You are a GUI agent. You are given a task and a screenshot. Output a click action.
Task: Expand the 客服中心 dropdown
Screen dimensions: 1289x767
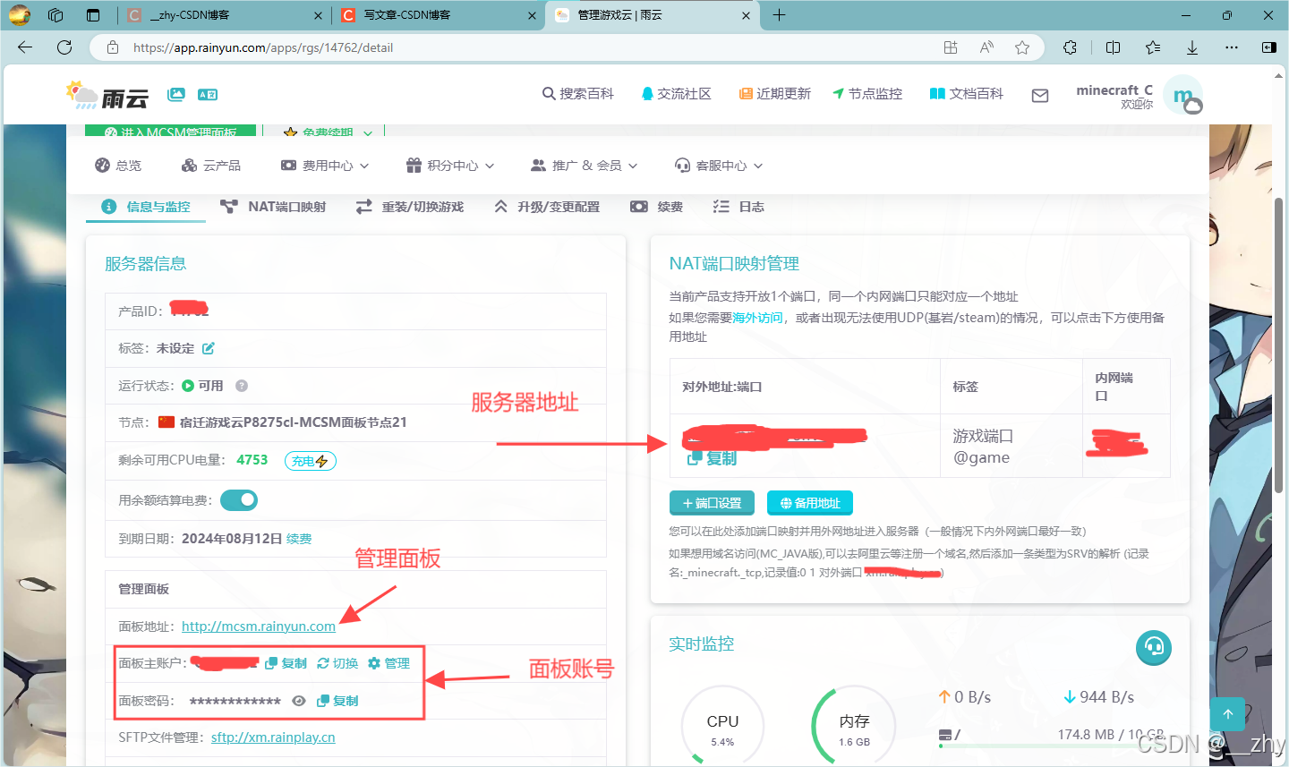click(719, 166)
